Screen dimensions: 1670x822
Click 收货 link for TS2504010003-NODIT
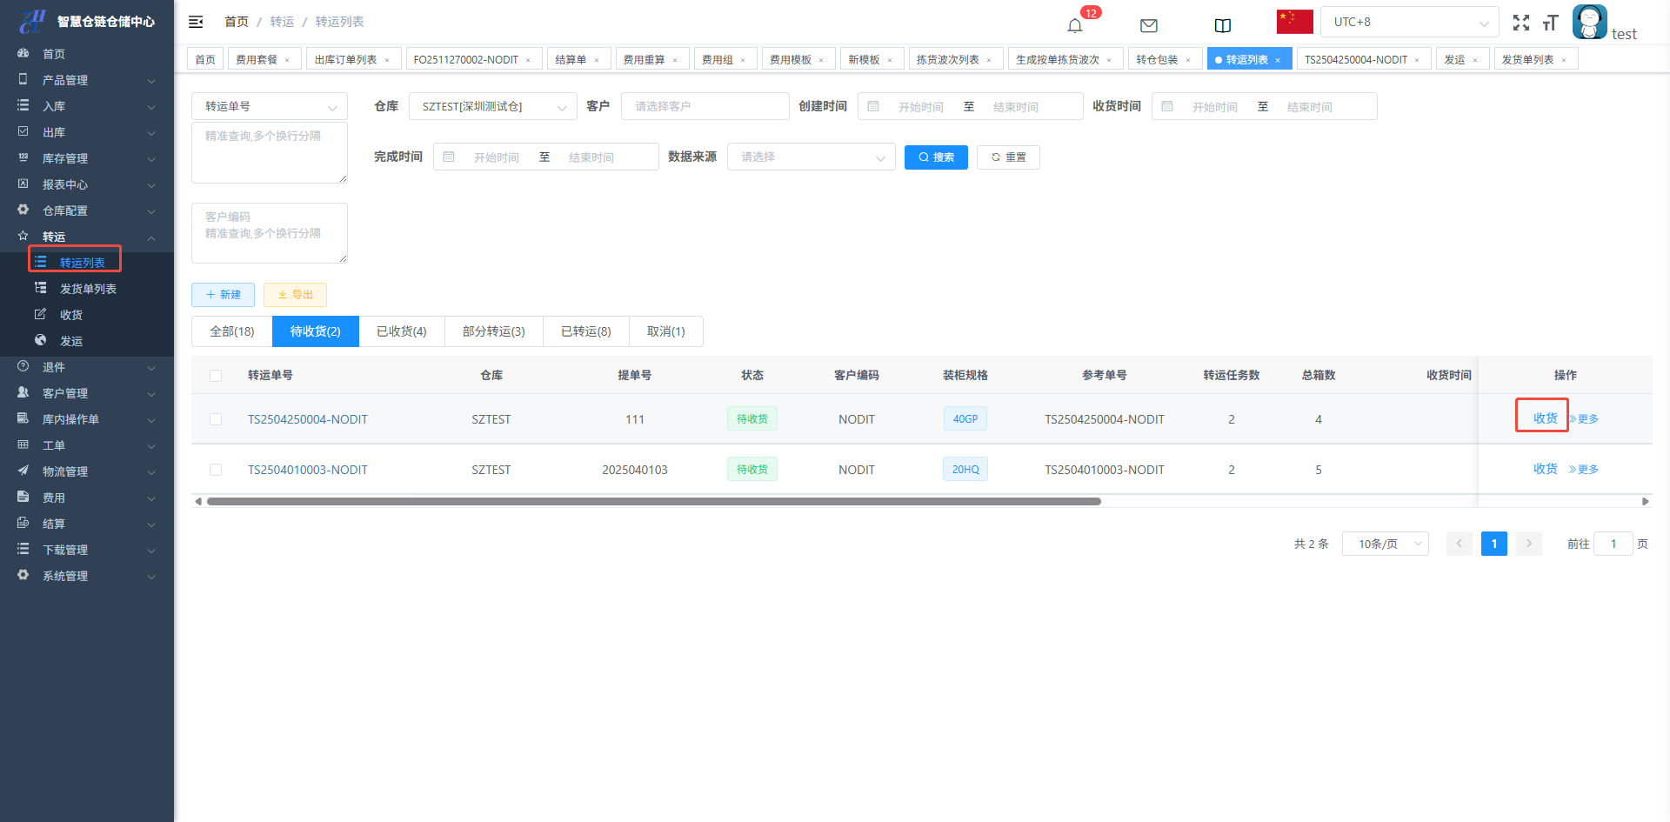pos(1545,469)
